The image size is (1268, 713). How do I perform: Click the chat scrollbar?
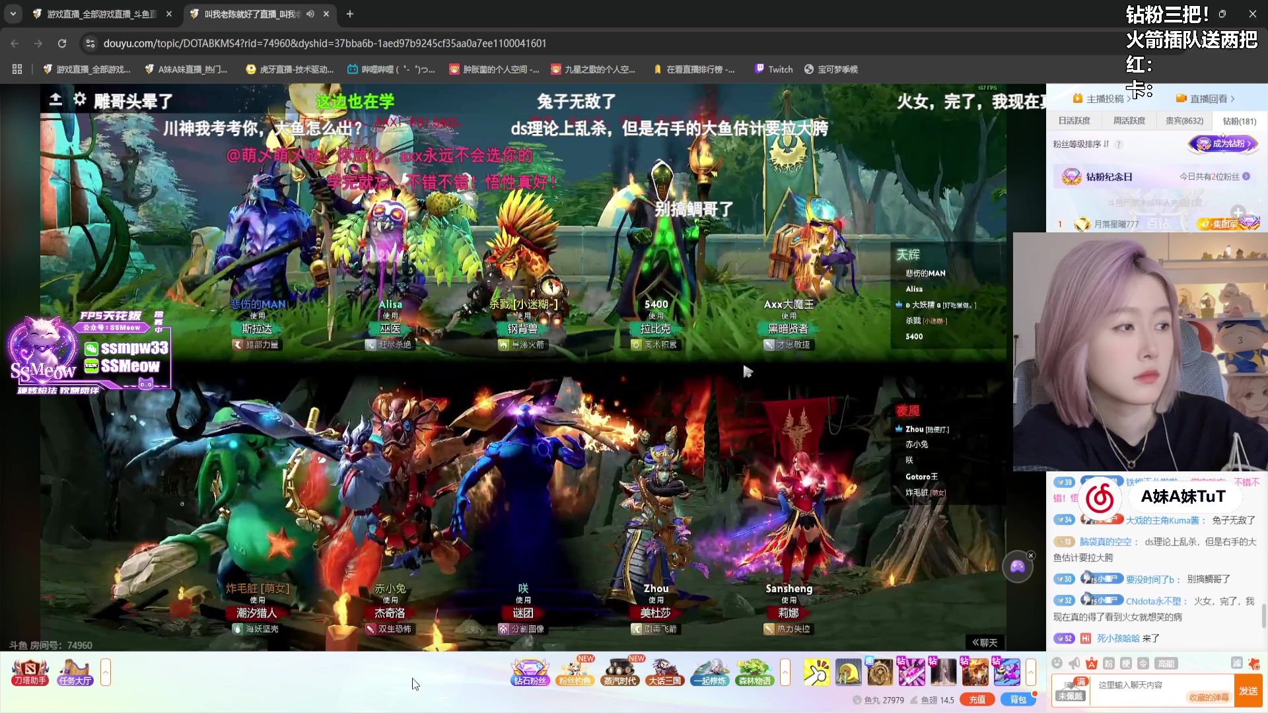click(1263, 615)
